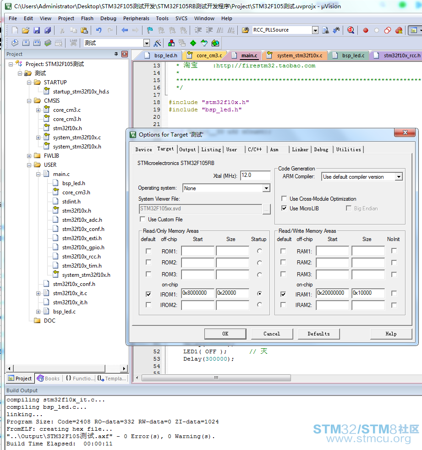Click the System Viewer File browse button
The height and width of the screenshot is (450, 422).
[267, 209]
